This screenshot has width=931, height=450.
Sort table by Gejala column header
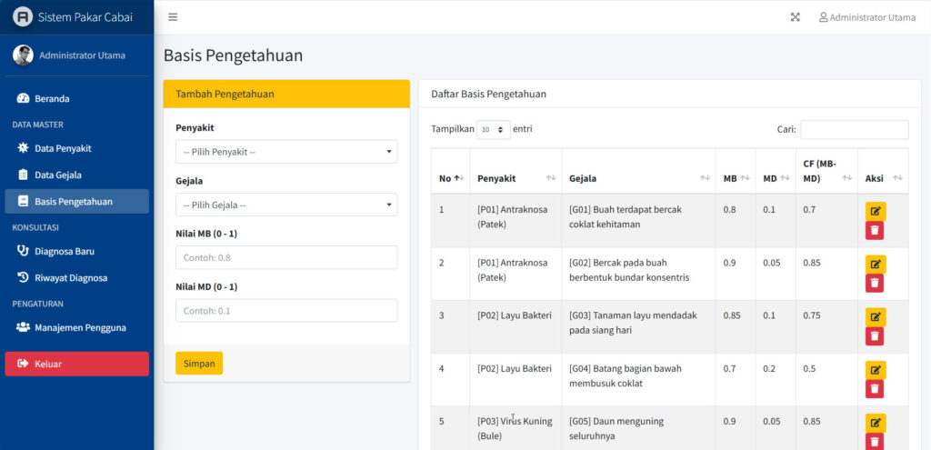tap(637, 178)
